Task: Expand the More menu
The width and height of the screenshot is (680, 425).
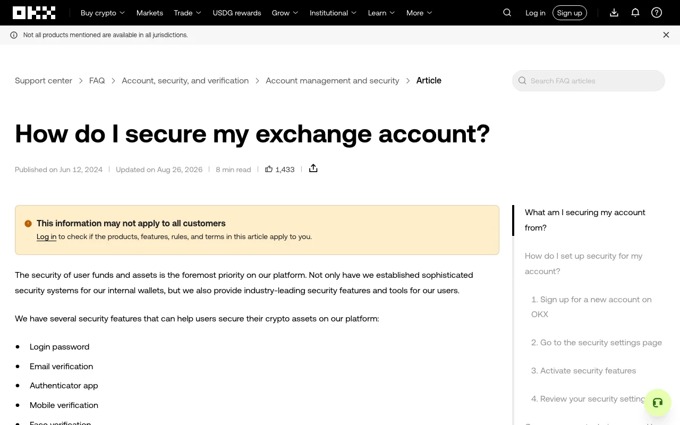Action: (419, 13)
